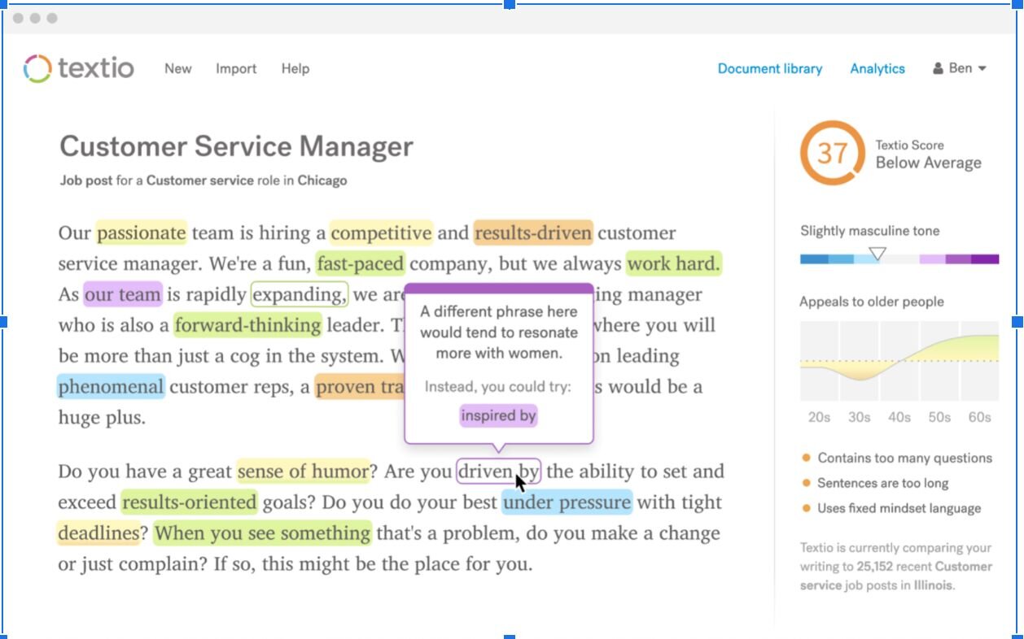Image resolution: width=1024 pixels, height=639 pixels.
Task: Open the Help menu
Action: pyautogui.click(x=295, y=68)
